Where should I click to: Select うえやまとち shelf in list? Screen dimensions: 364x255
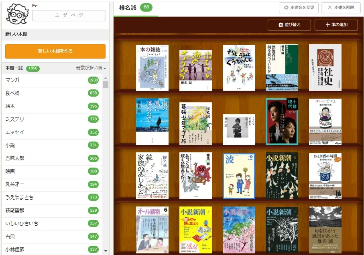click(x=52, y=197)
